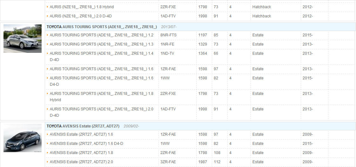This screenshot has width=356, height=167.
Task: Select TOYOTA AURIS TOURING SPORTS header
Action: coord(102,27)
